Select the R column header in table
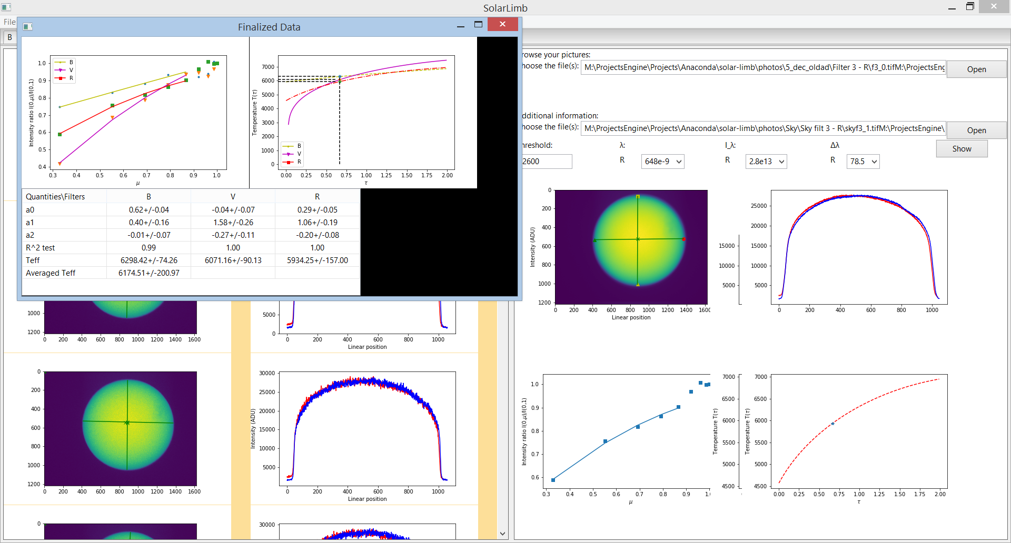1011x543 pixels. click(x=318, y=197)
